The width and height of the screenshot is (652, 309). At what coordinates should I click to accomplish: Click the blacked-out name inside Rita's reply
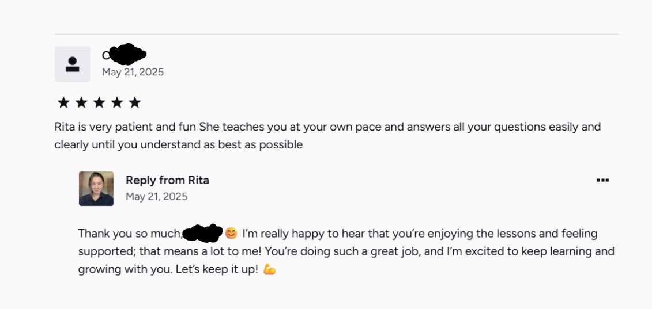[x=202, y=233]
